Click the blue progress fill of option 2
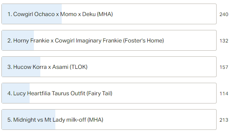233x132 pixels. (x=18, y=40)
